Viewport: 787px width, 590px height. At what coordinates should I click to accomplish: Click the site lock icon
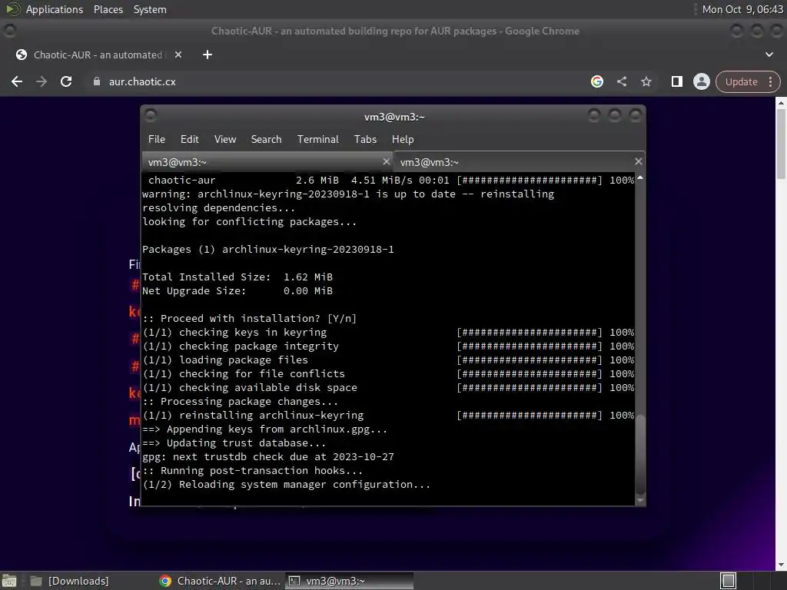(x=97, y=81)
